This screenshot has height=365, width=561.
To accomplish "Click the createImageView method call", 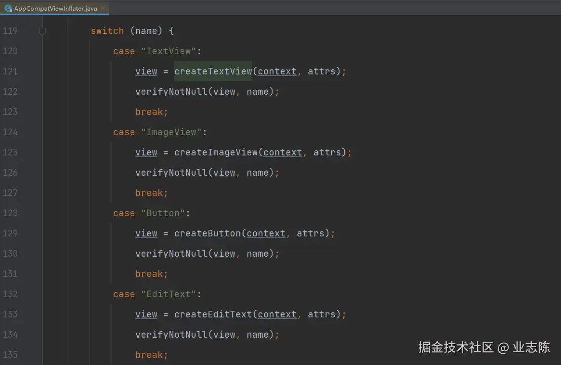I will click(x=216, y=152).
